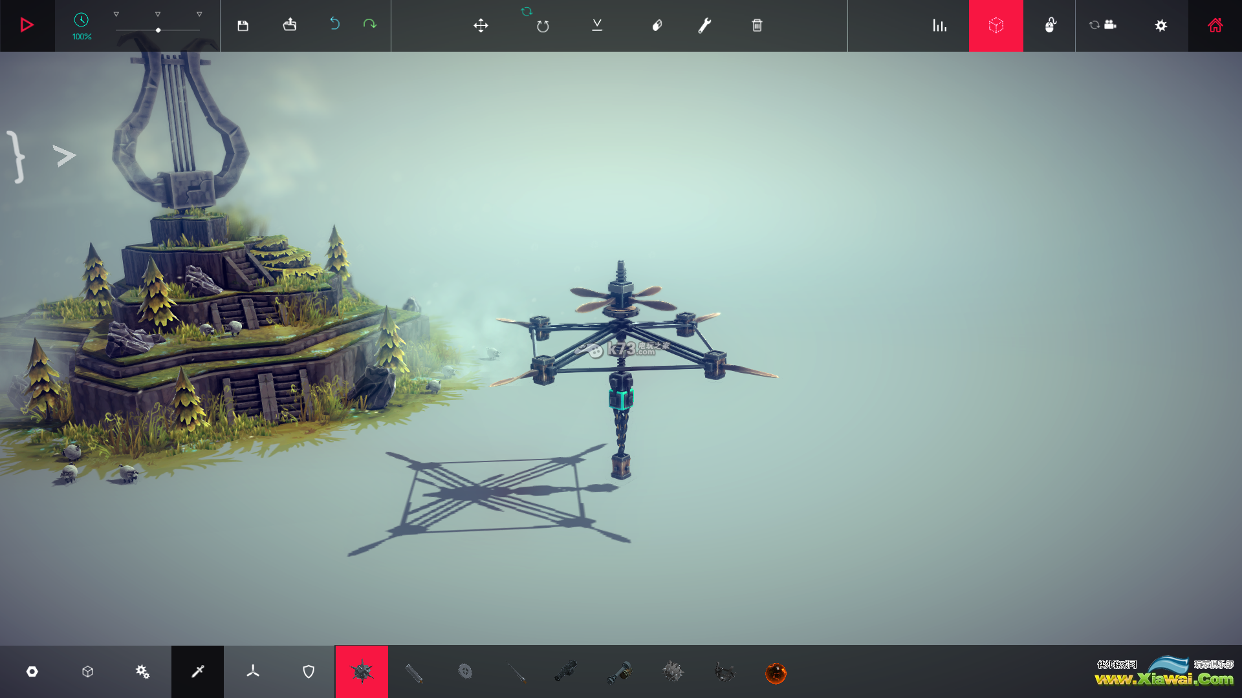Click the mouse control icon

tap(1050, 25)
